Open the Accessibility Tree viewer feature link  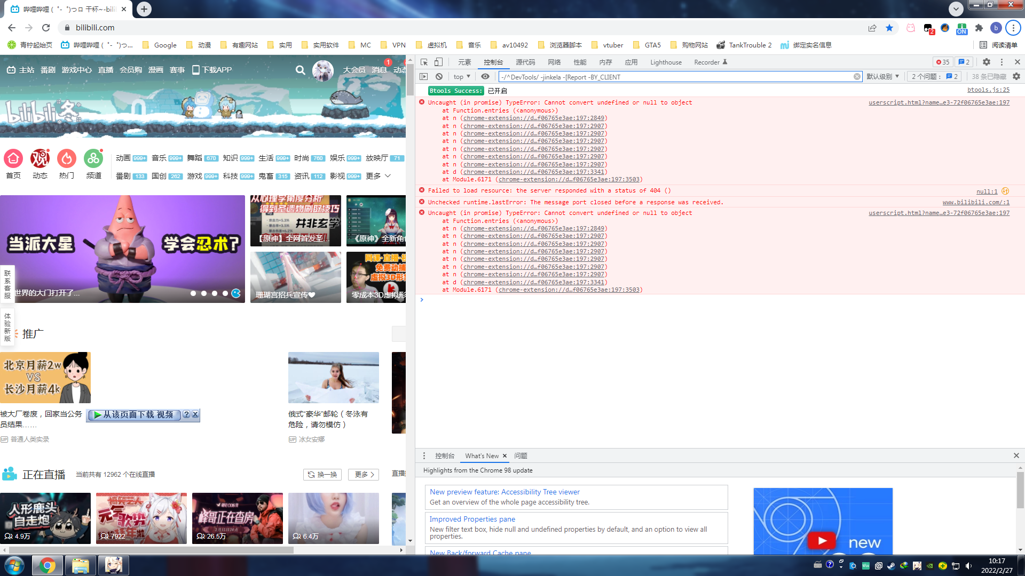[504, 492]
